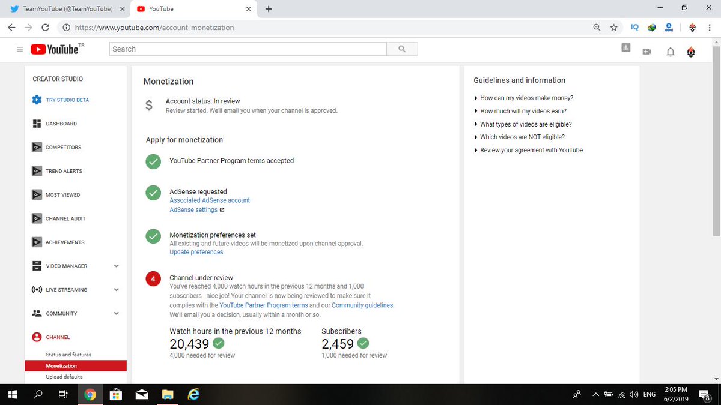721x405 pixels.
Task: Show hidden system tray icons
Action: tap(595, 395)
